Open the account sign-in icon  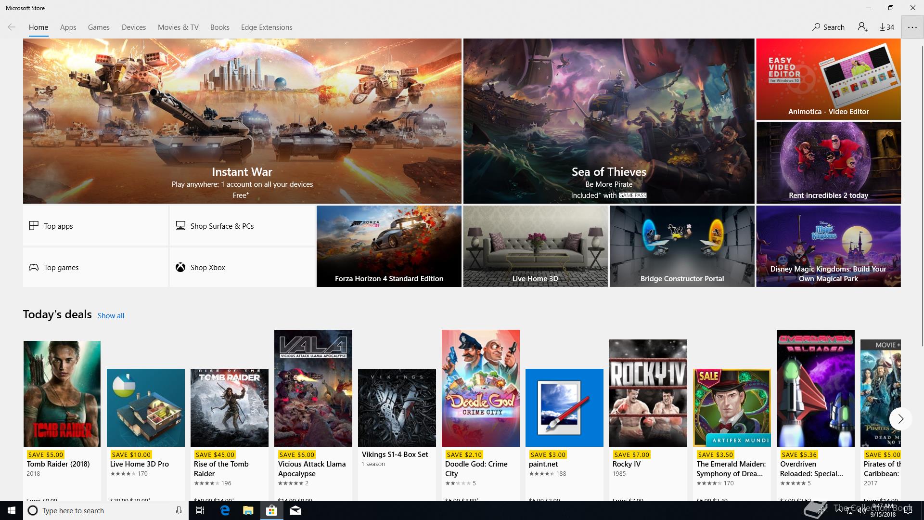click(862, 27)
